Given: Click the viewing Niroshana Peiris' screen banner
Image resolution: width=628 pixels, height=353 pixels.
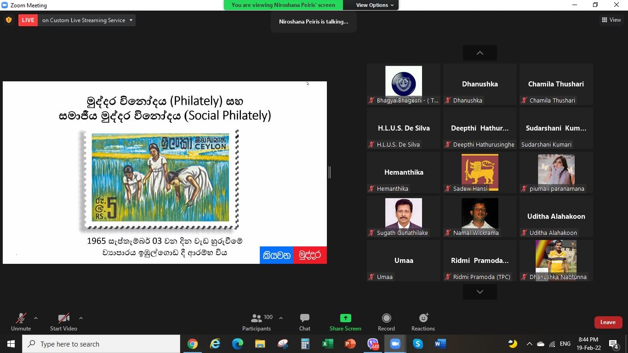Looking at the screenshot, I should (283, 5).
